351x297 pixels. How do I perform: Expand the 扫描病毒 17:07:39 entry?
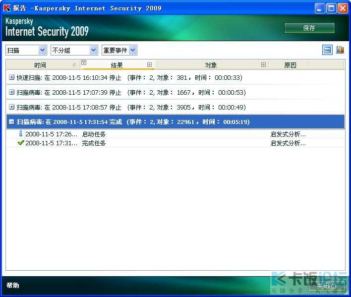11,92
